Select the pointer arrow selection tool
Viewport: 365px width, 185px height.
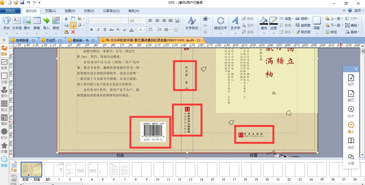tap(73, 25)
